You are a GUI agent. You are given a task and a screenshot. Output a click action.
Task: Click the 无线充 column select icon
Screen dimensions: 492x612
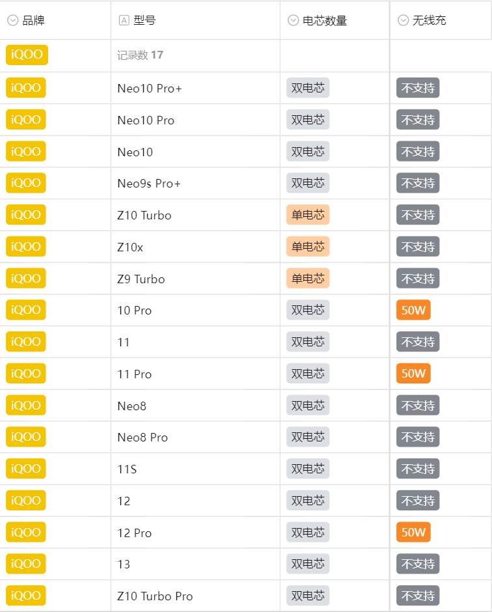pyautogui.click(x=403, y=20)
